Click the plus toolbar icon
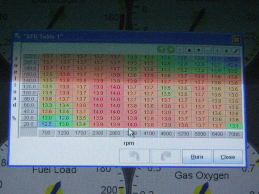Image resolution: width=259 pixels, height=194 pixels. (x=217, y=50)
